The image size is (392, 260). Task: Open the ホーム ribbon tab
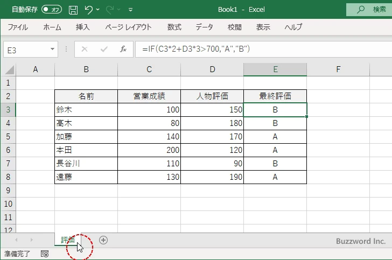(52, 27)
